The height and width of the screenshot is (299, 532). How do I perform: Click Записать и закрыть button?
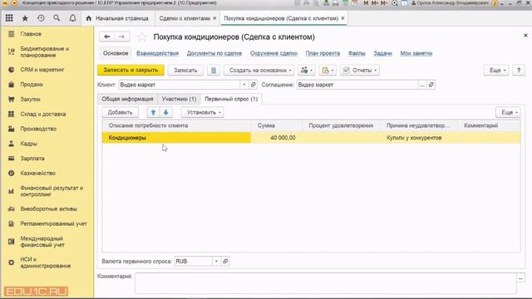(131, 70)
